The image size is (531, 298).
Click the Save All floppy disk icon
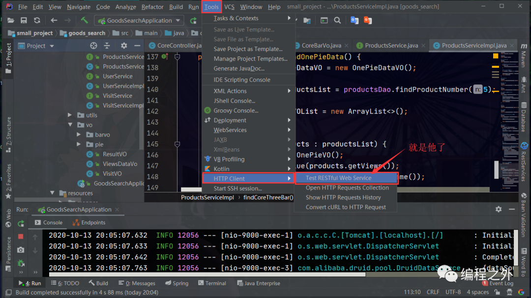(24, 21)
